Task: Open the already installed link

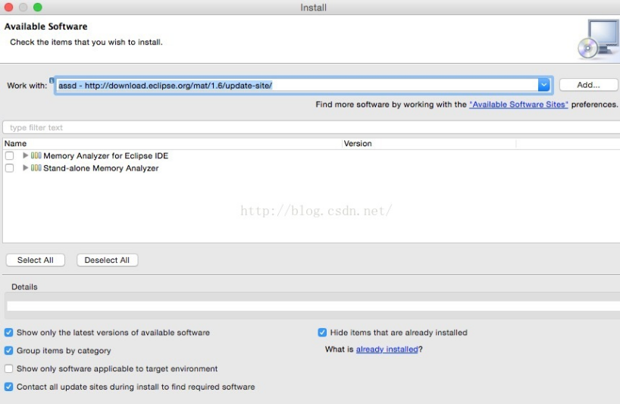Action: (x=387, y=349)
